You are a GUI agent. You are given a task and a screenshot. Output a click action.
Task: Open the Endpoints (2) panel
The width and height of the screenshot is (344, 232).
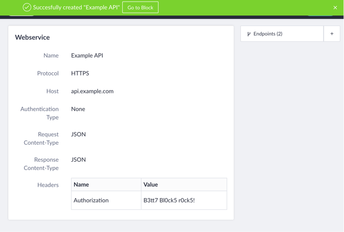282,34
